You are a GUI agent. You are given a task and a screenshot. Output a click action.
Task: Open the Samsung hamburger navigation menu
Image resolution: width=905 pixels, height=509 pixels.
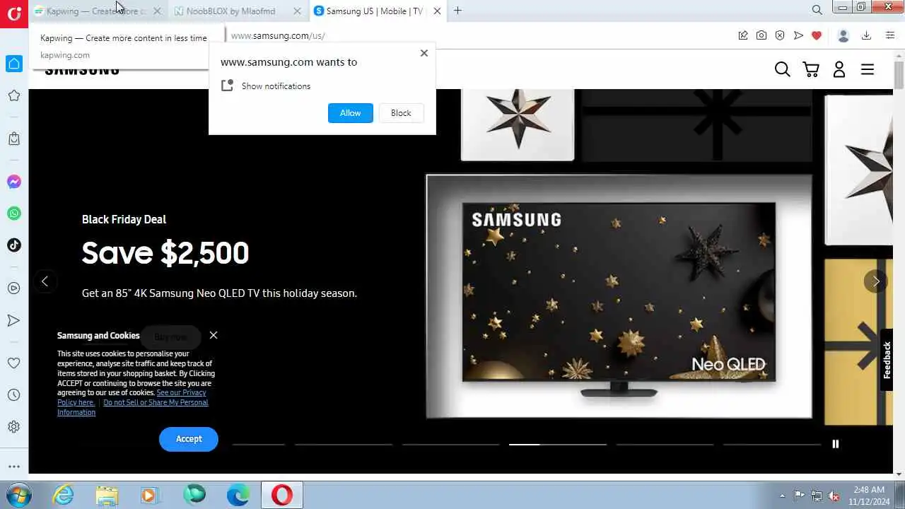[868, 69]
